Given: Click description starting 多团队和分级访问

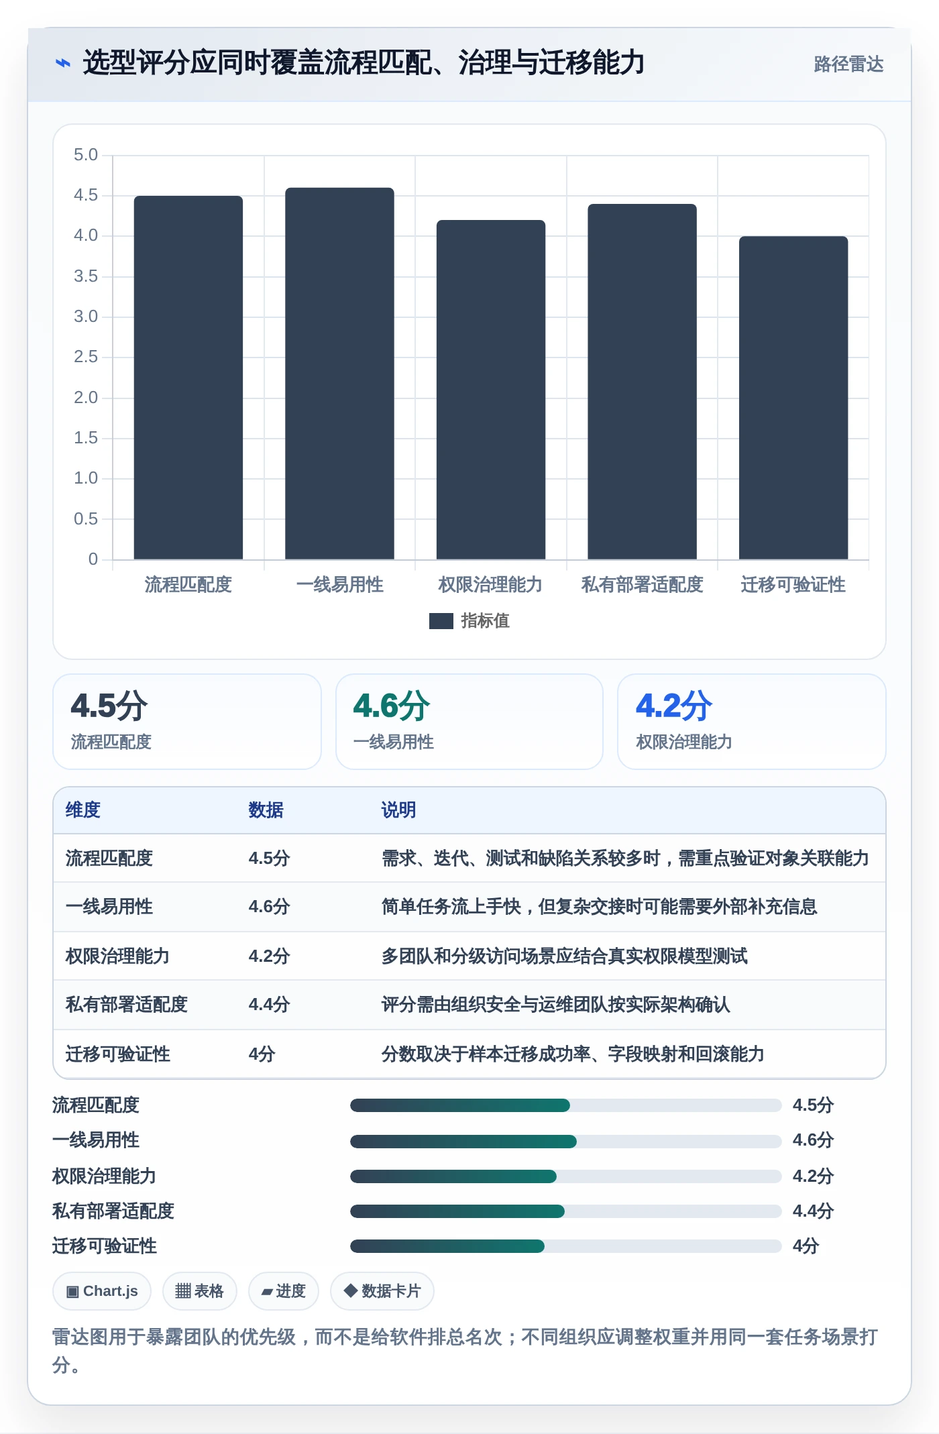Looking at the screenshot, I should (564, 956).
